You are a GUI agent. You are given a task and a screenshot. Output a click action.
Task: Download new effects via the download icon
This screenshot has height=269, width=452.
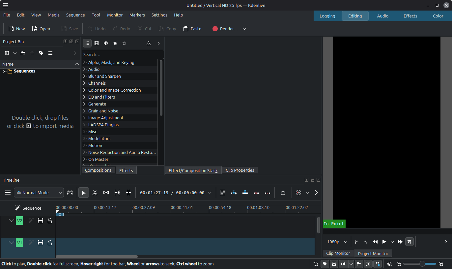coord(149,43)
